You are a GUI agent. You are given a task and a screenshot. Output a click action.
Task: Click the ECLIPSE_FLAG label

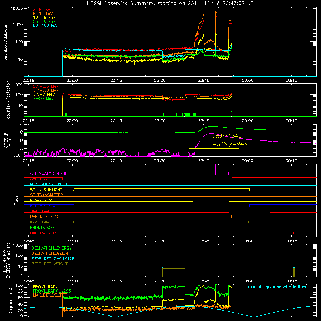tap(44, 206)
